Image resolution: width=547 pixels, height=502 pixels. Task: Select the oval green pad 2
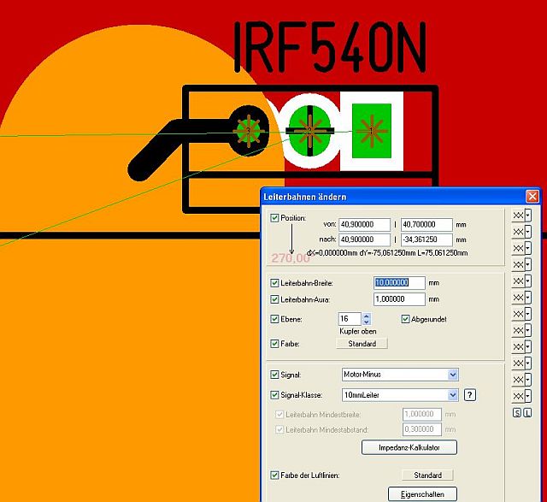click(309, 131)
